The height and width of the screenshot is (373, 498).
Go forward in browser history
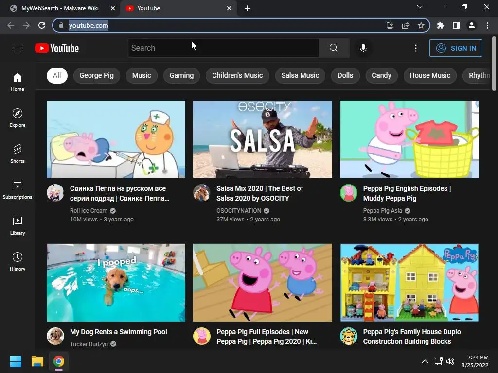coord(26,25)
